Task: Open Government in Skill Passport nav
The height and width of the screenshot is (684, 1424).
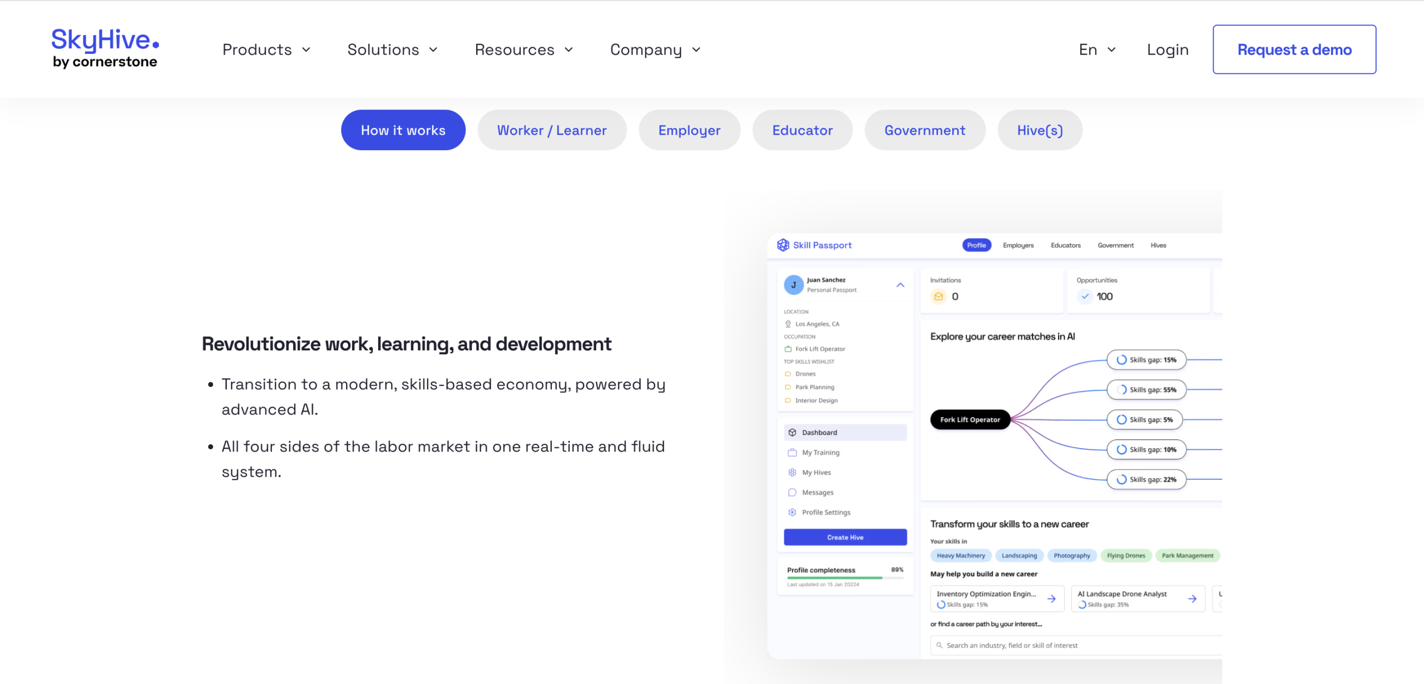Action: click(x=1115, y=245)
